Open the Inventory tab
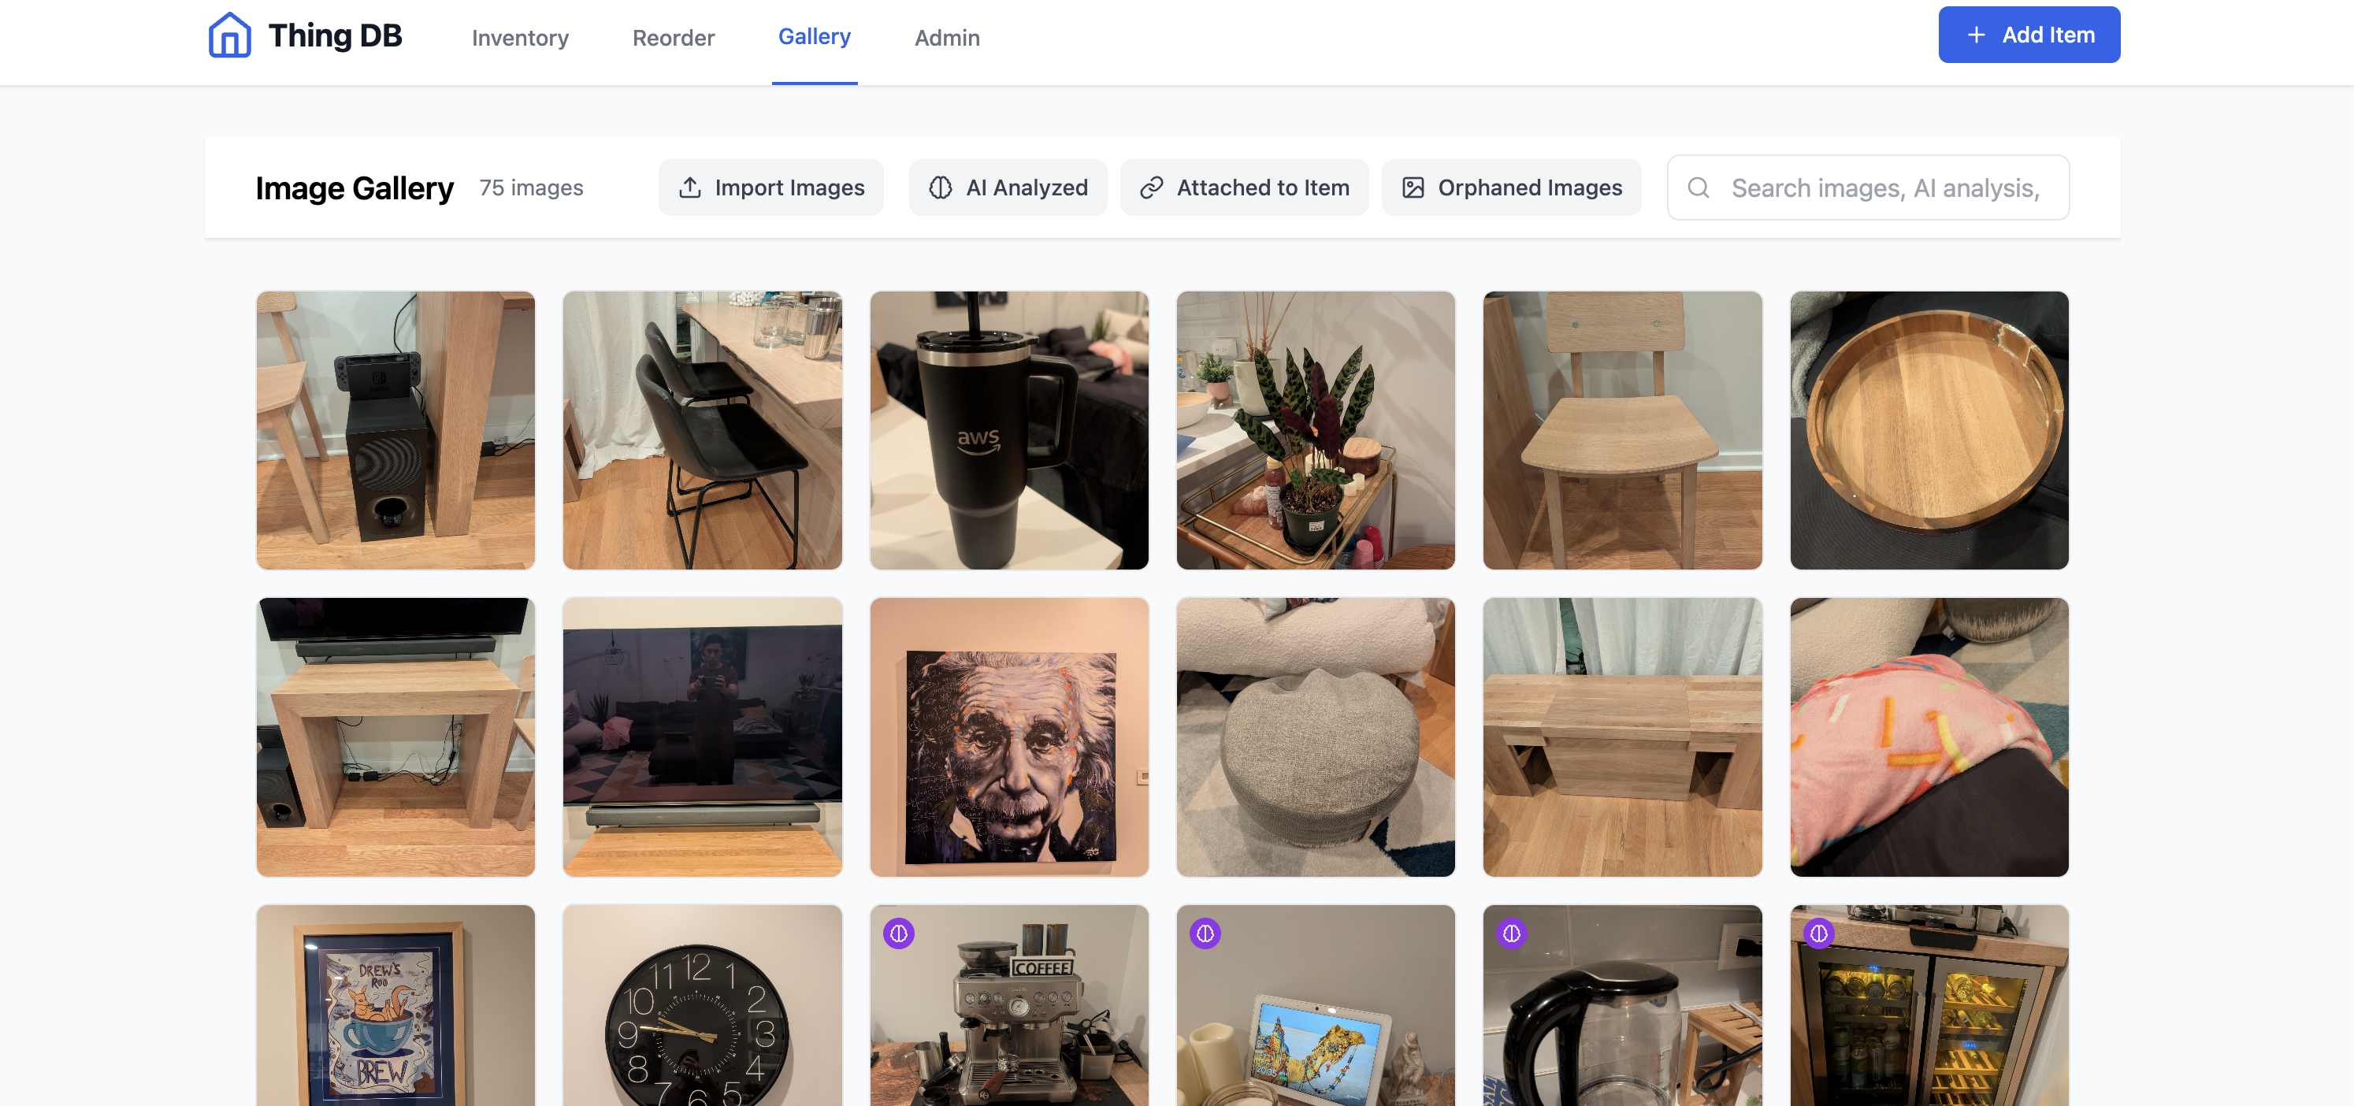The image size is (2354, 1106). coord(520,38)
